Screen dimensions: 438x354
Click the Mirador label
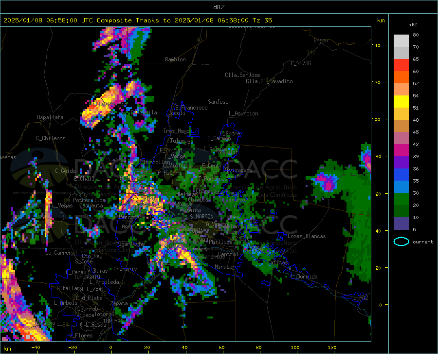(x=225, y=267)
